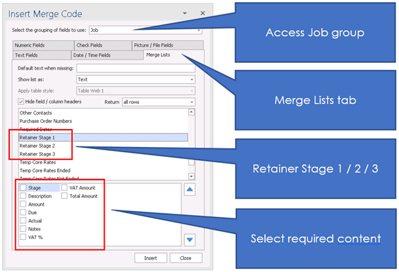Select Retainer Stage 2 in the list
Viewport: 399px width, 272px height.
37,146
